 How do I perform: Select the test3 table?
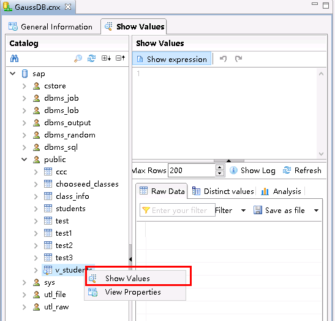point(64,258)
